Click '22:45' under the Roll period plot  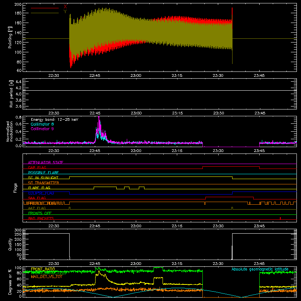click(x=95, y=113)
